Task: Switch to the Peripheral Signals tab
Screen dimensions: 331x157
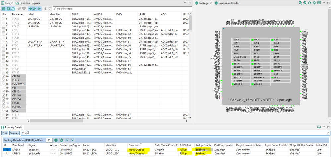Action: click(28, 3)
